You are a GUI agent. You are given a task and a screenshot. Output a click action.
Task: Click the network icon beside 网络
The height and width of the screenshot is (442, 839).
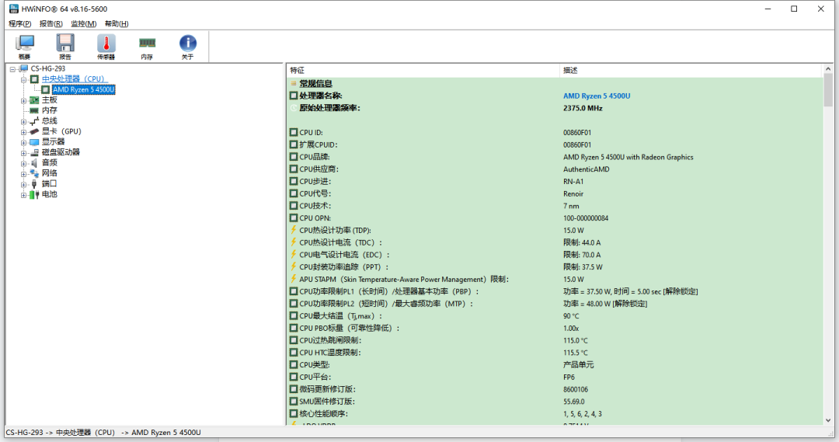point(34,173)
